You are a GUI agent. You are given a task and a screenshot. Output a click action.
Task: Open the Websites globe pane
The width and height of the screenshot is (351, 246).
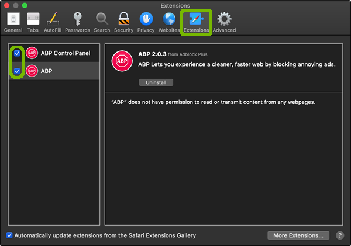click(x=169, y=22)
